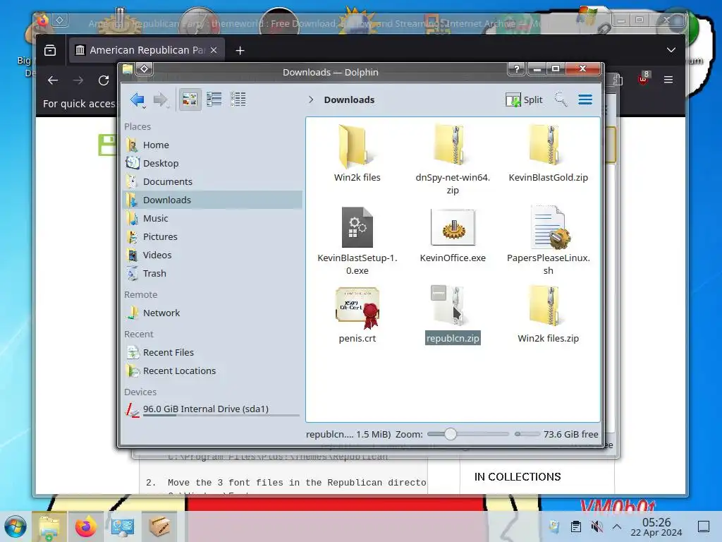The height and width of the screenshot is (542, 722).
Task: Select KevinBlastGold.zip archive
Action: point(548,153)
